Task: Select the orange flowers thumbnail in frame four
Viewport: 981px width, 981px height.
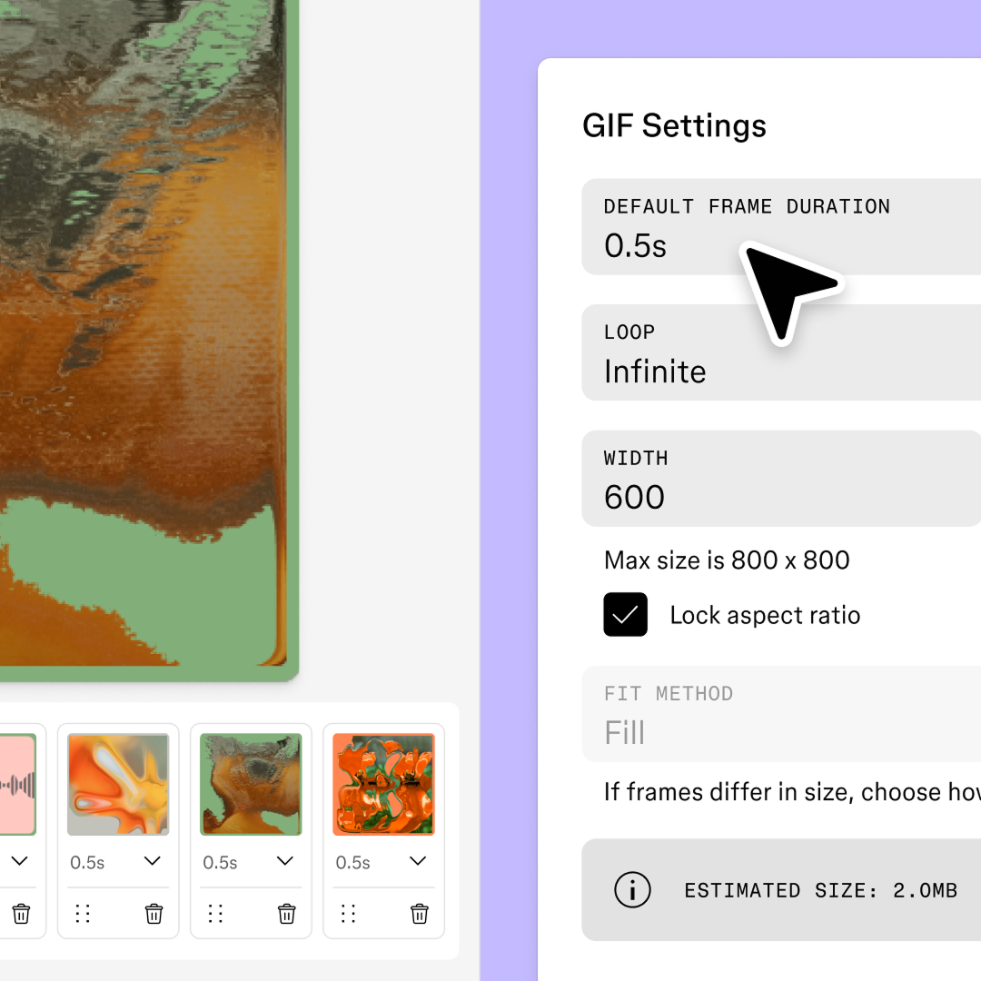Action: click(383, 784)
